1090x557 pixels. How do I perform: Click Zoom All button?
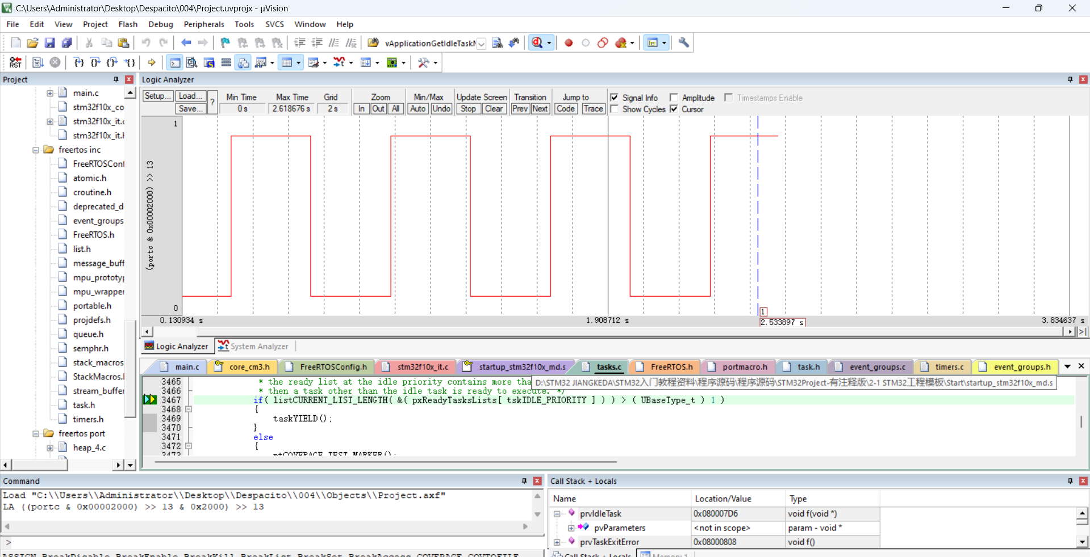[x=396, y=108]
